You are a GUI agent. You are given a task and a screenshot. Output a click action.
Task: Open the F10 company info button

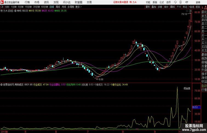(179, 7)
